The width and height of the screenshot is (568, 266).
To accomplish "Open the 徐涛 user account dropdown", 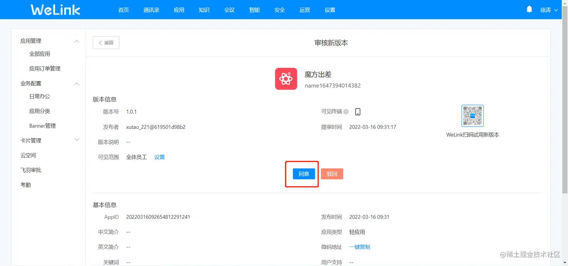I will click(x=548, y=10).
